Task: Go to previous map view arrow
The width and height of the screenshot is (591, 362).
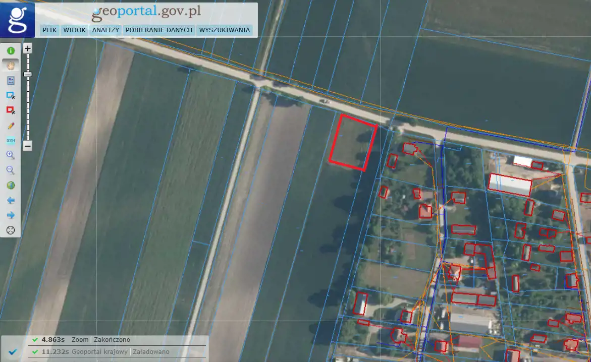Action: click(x=11, y=201)
